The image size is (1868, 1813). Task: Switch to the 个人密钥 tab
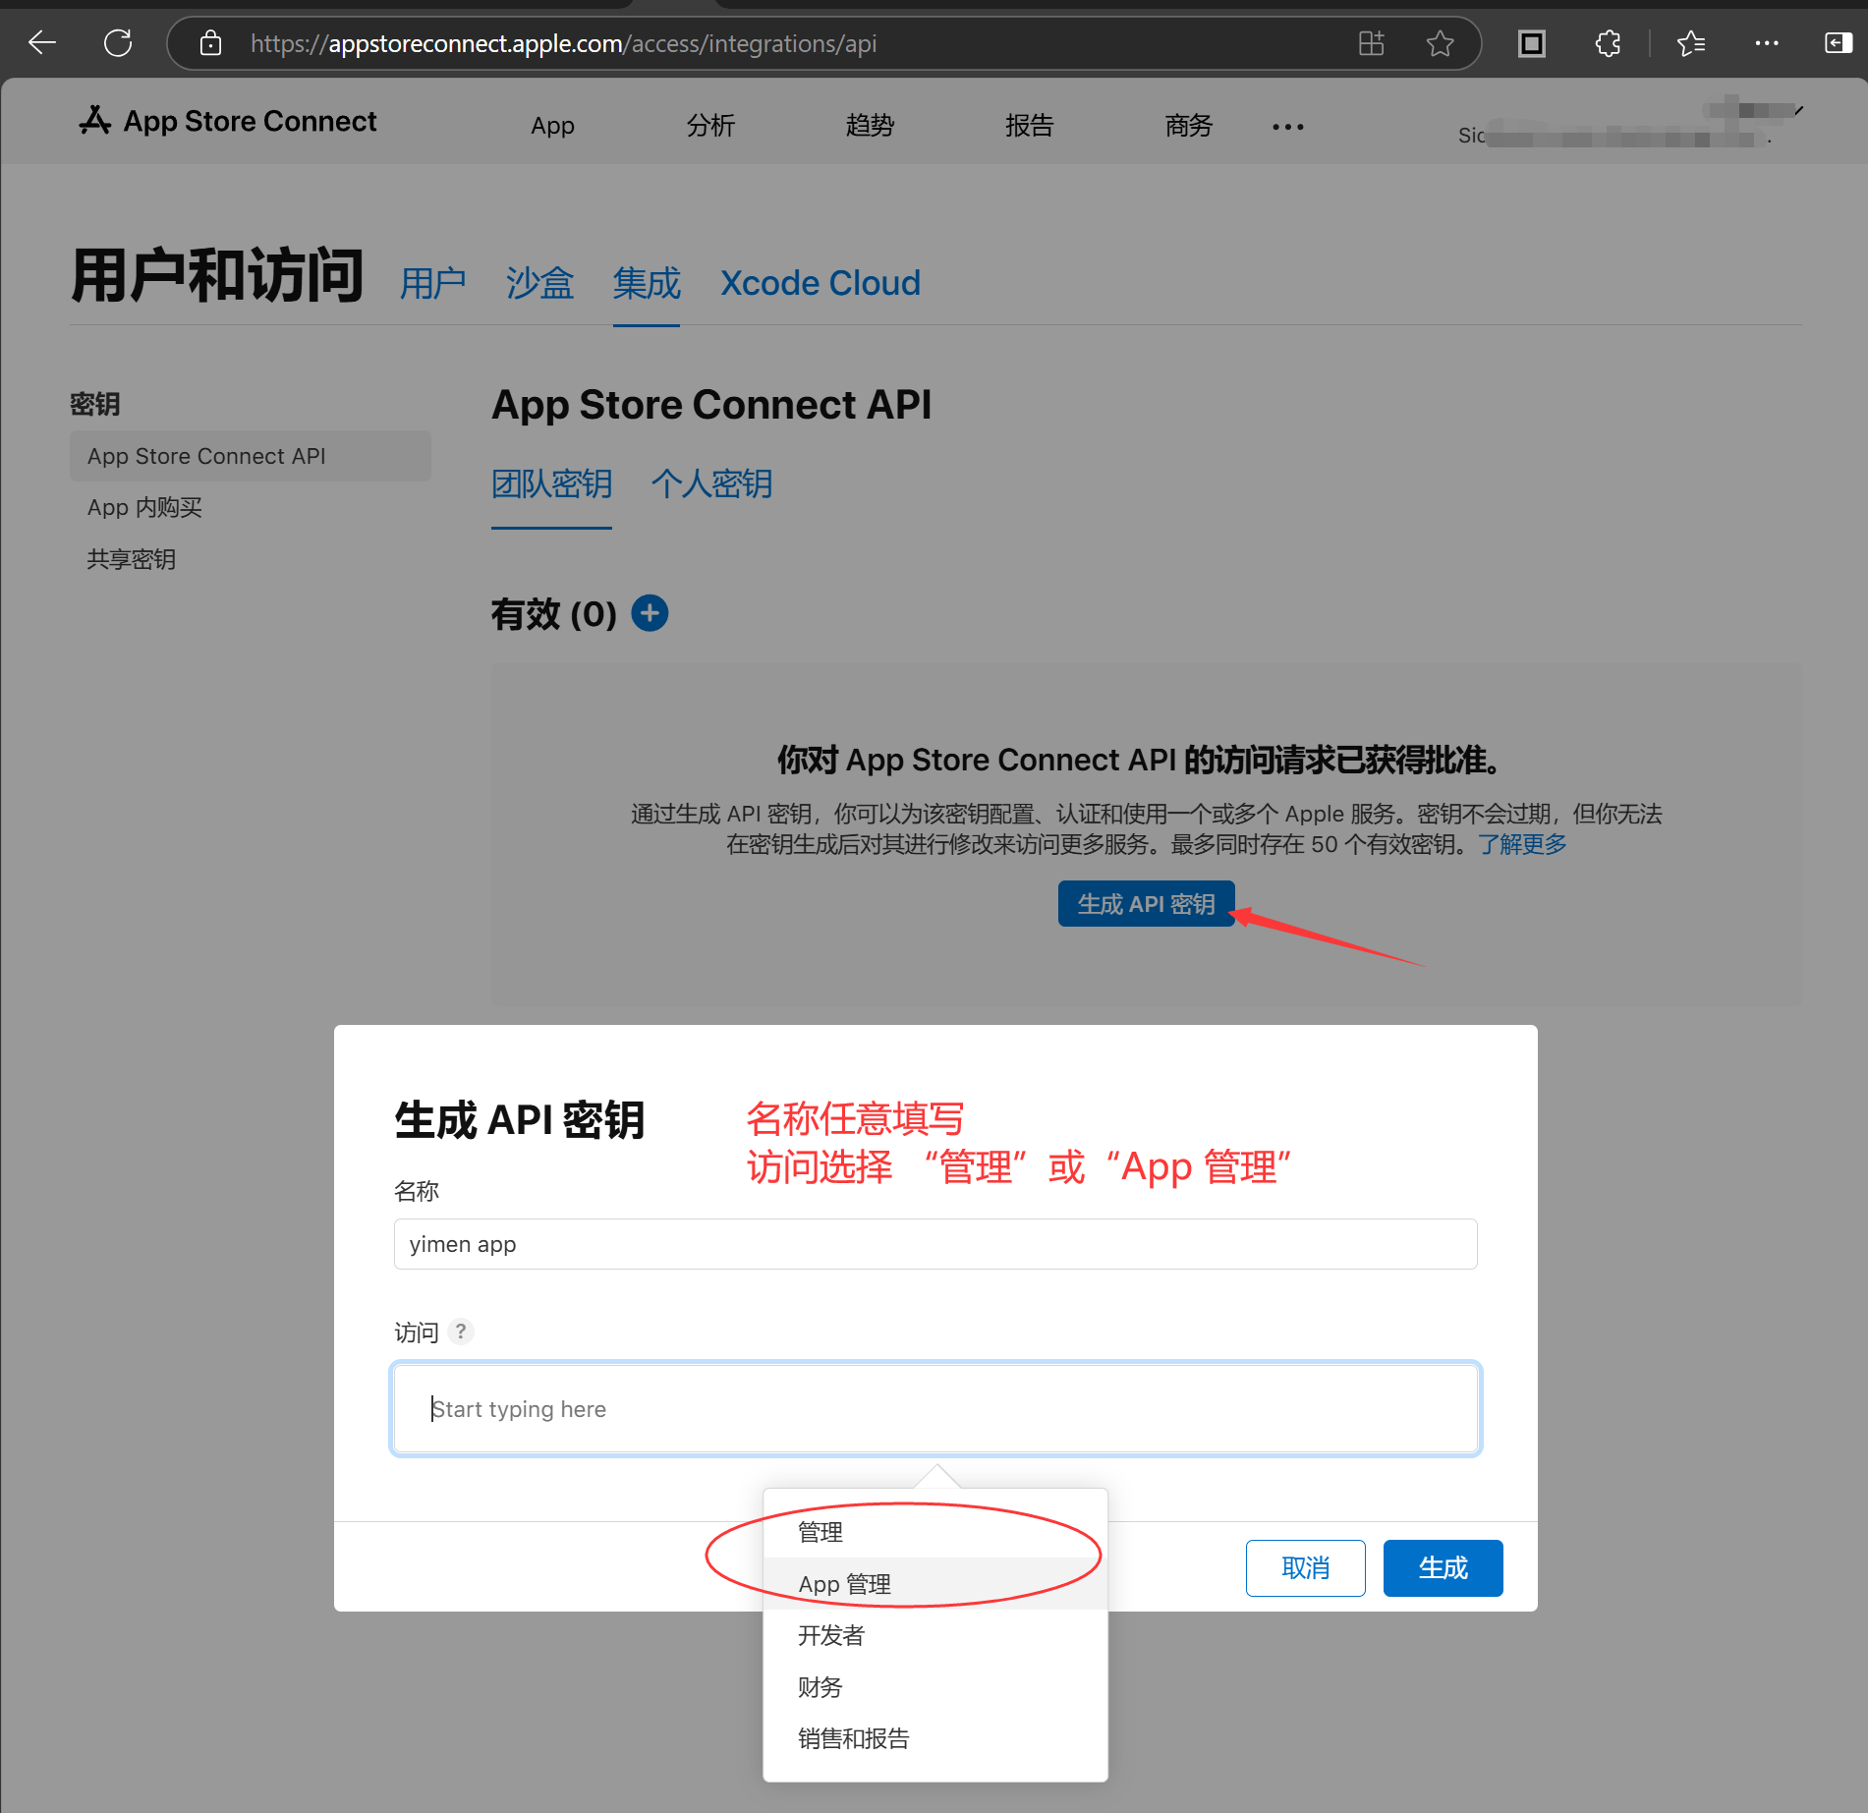point(711,484)
